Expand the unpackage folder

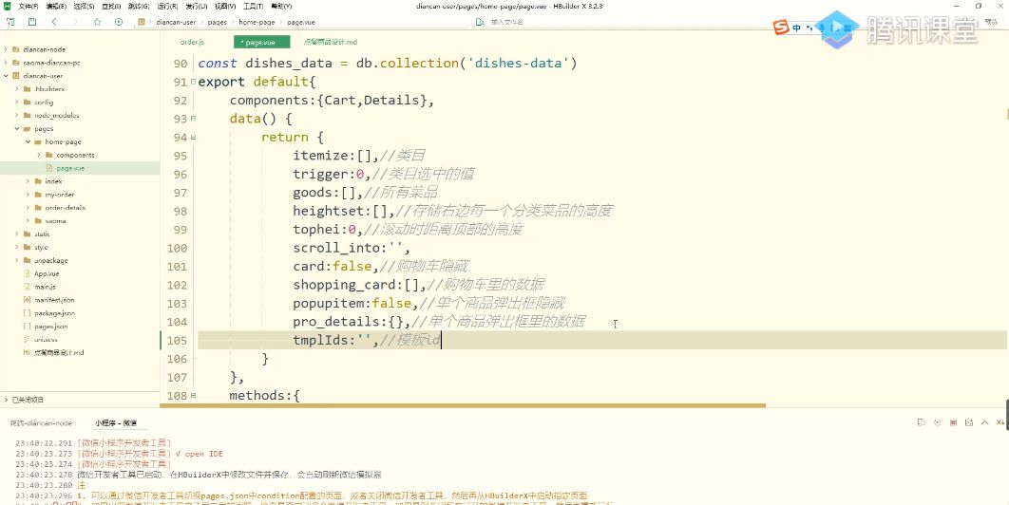pos(17,260)
